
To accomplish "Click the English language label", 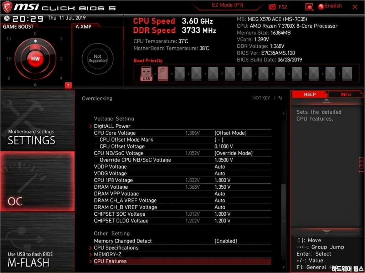I will coord(333,6).
